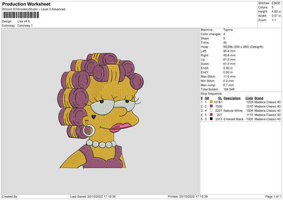This screenshot has height=200, width=283.
Task: Click the St. column header
Action: click(220, 98)
